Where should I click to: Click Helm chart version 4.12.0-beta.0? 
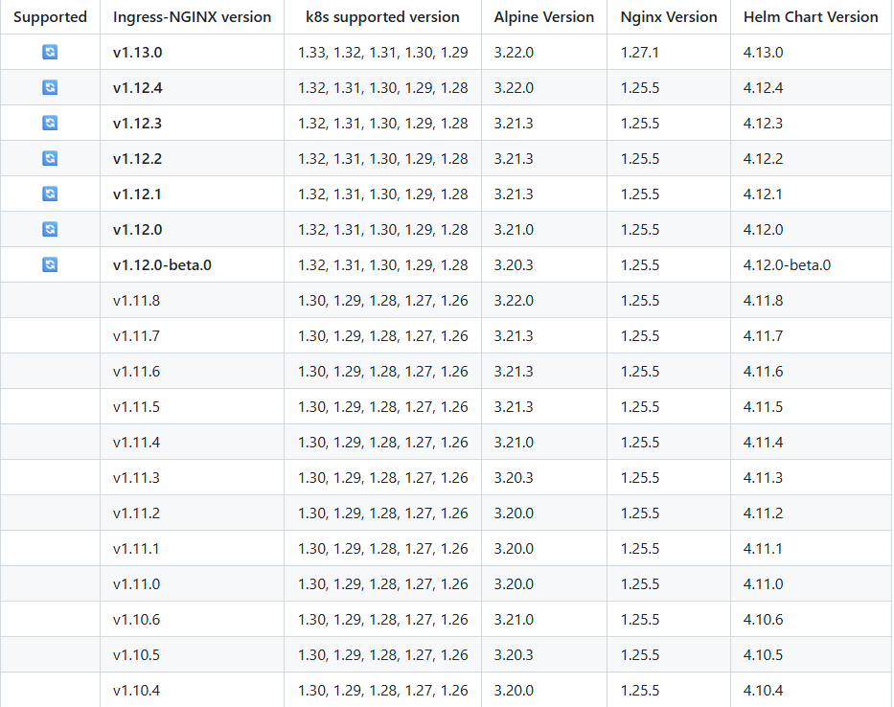click(x=787, y=265)
